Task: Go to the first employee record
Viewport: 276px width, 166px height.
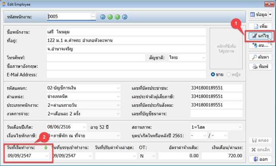Action: tap(103, 17)
